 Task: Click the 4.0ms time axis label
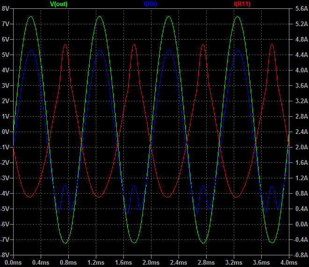(x=289, y=262)
